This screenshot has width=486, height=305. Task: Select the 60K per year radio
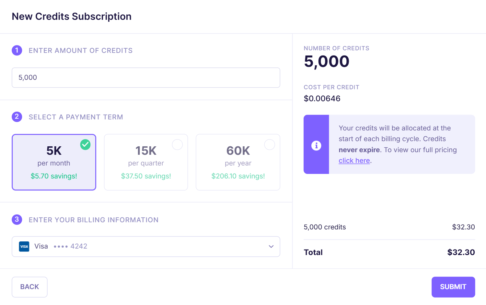pyautogui.click(x=270, y=144)
